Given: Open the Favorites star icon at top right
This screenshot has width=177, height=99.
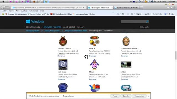Looking at the screenshot, I should point(171,8).
